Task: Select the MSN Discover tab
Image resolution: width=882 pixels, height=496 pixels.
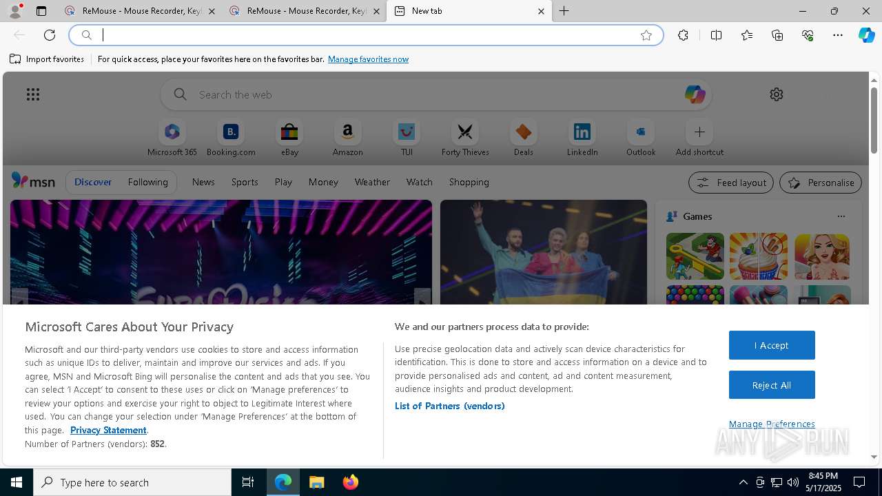Action: 93,182
